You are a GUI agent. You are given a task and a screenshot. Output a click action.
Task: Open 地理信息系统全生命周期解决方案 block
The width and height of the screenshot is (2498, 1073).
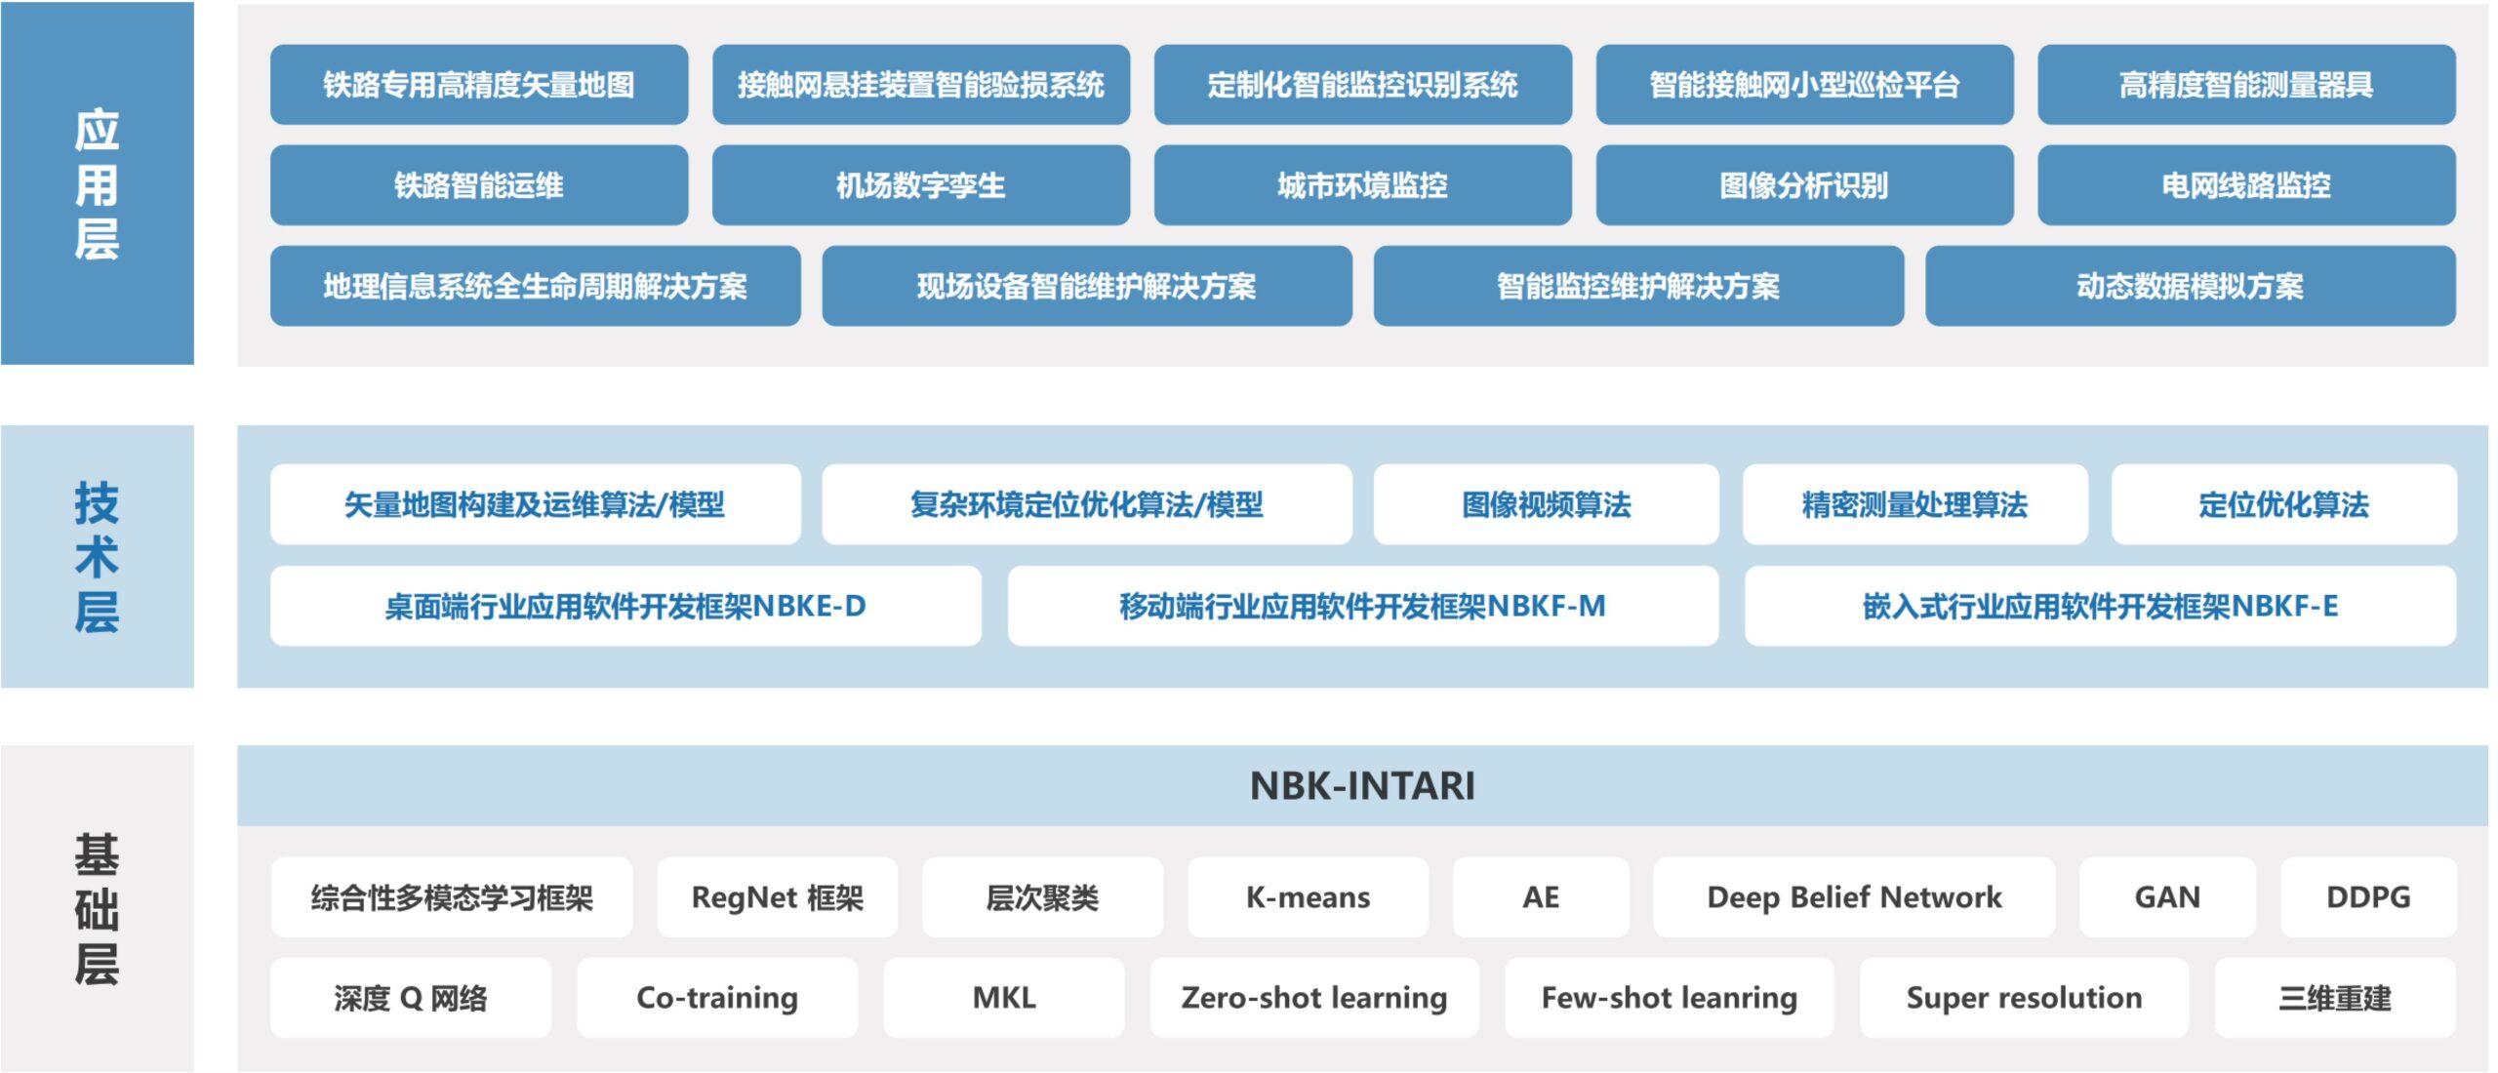pos(535,286)
